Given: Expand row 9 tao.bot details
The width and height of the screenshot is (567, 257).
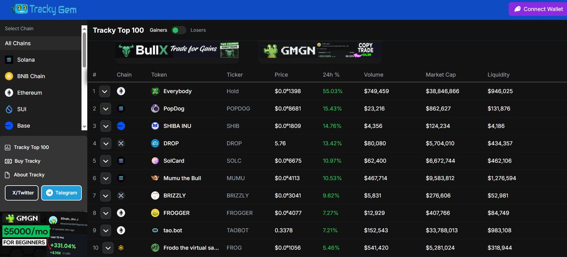Looking at the screenshot, I should [x=105, y=231].
